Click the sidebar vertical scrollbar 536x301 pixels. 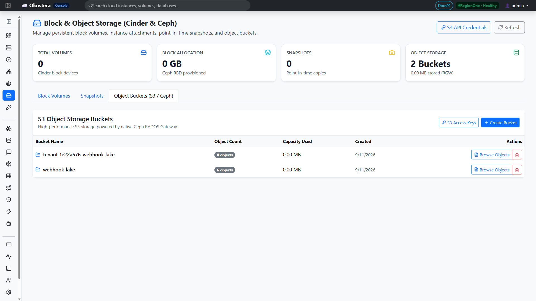coord(19,149)
